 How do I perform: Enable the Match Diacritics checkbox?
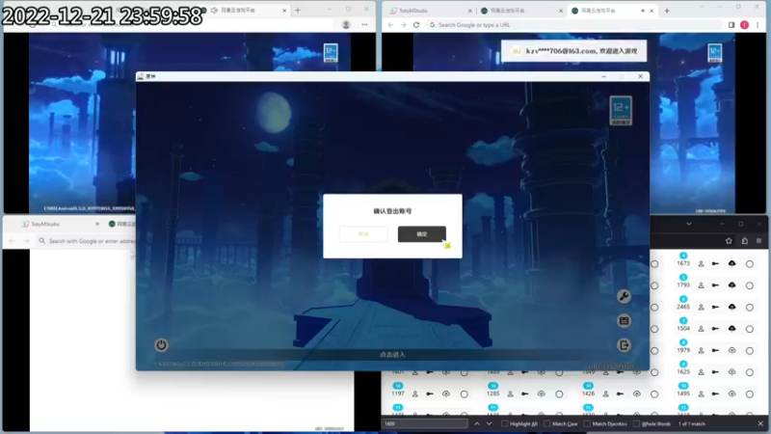click(x=587, y=423)
